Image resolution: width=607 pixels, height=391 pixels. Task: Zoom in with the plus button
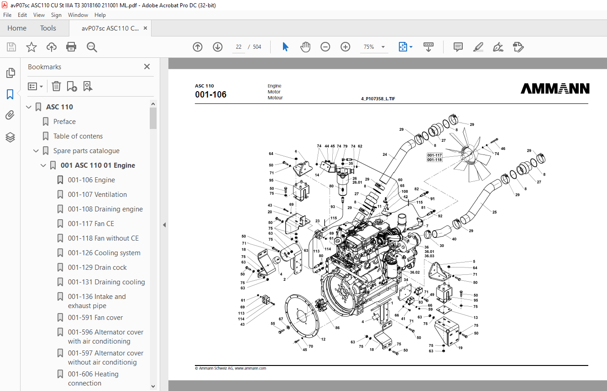click(345, 47)
